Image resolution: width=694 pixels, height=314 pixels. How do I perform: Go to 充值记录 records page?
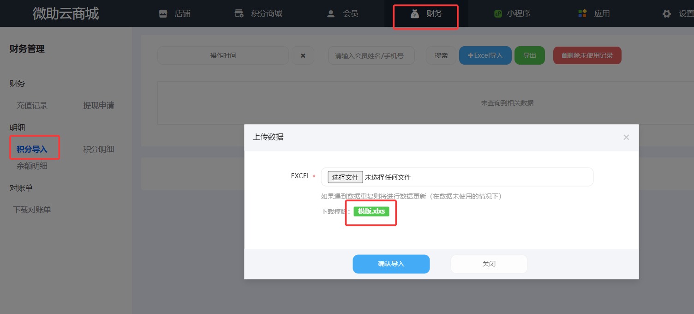pyautogui.click(x=32, y=105)
